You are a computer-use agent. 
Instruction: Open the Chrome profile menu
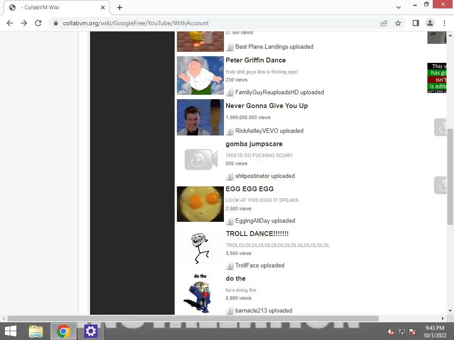[x=430, y=23]
